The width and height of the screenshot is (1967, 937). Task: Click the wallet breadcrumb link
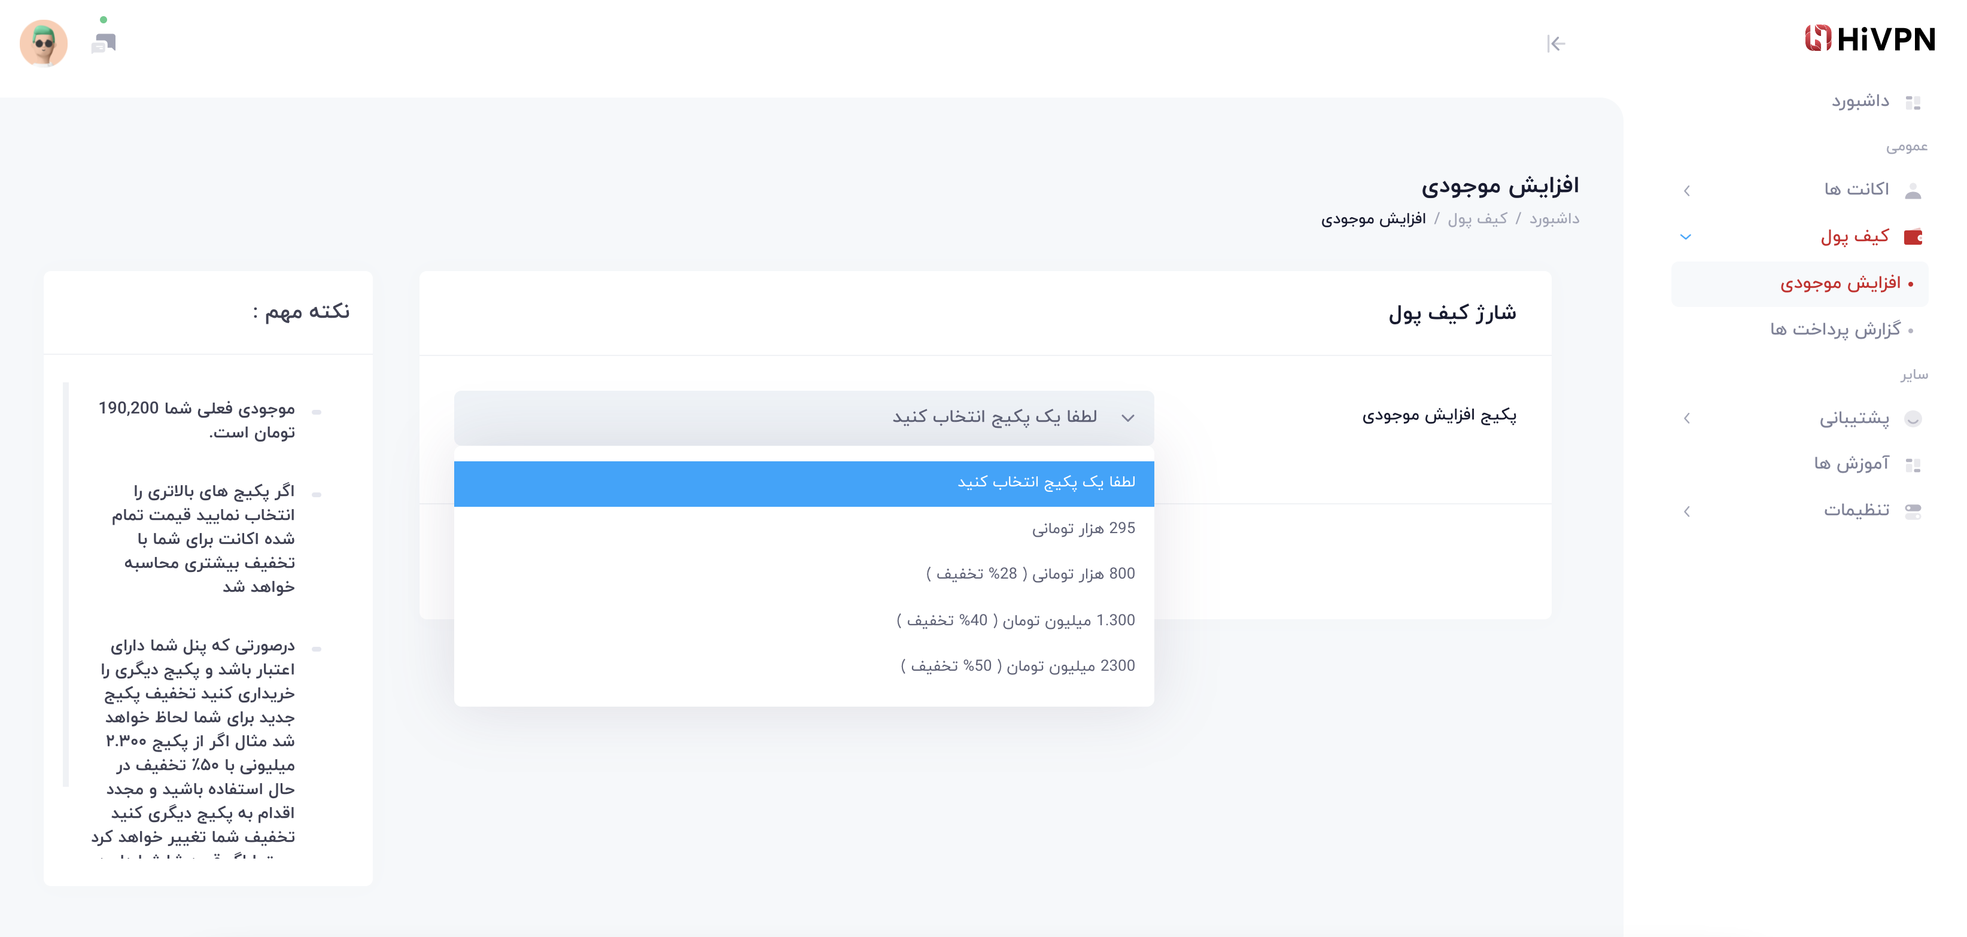click(1477, 219)
